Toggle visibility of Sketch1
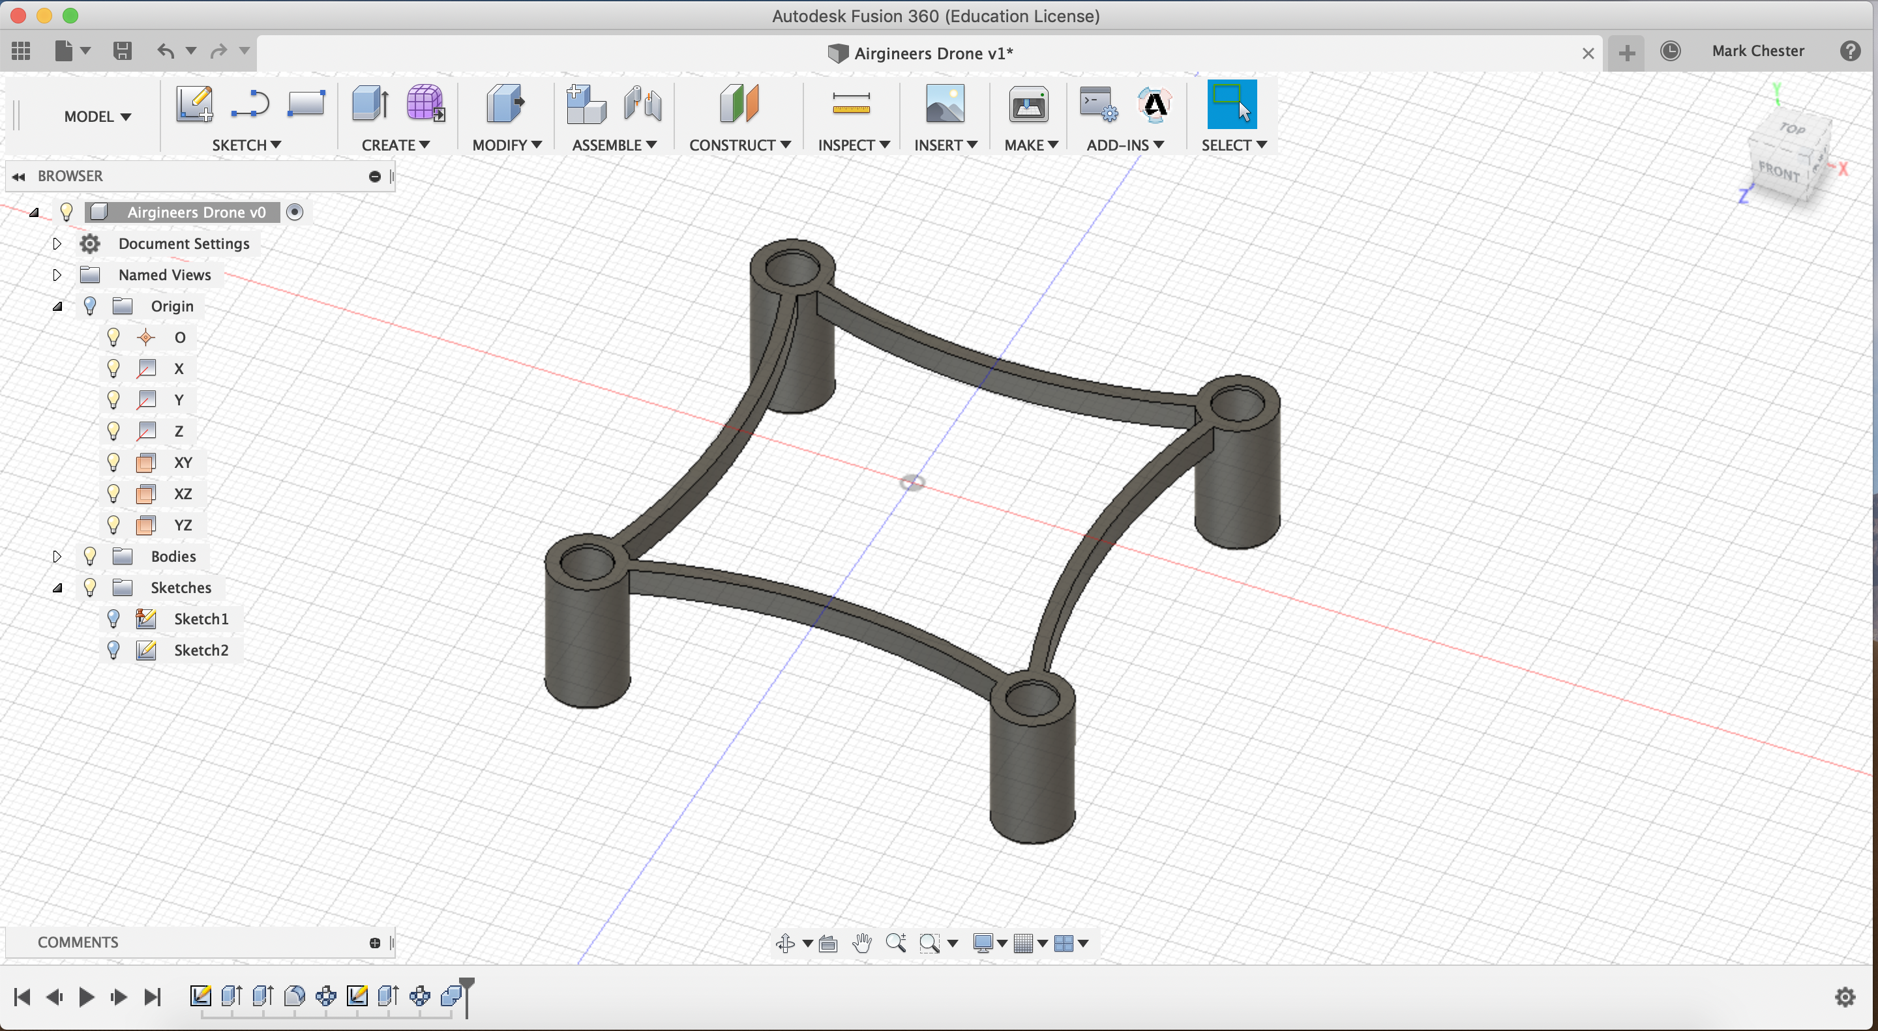1878x1031 pixels. [x=114, y=618]
